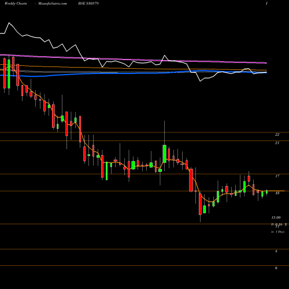Click the '15.00' closing price value
This screenshot has width=289, height=289.
[x=276, y=217]
